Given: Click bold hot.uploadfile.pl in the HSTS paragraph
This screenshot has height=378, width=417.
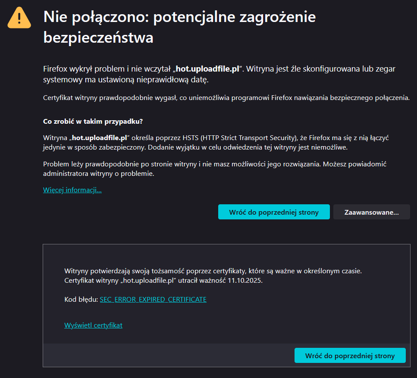Looking at the screenshot, I should (x=99, y=138).
